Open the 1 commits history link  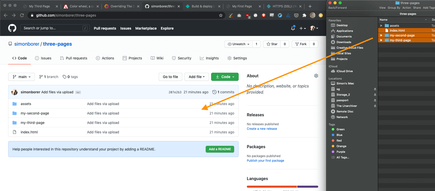223,92
